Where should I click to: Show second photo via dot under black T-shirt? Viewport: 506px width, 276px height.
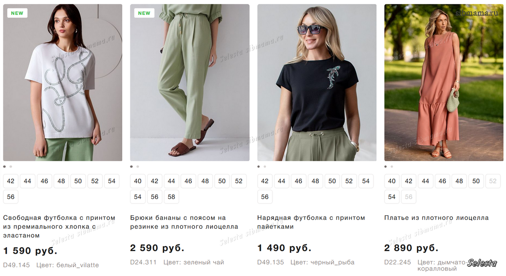click(x=265, y=166)
